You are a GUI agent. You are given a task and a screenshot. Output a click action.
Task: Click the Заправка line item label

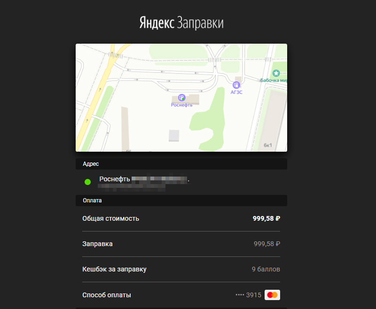coord(97,244)
